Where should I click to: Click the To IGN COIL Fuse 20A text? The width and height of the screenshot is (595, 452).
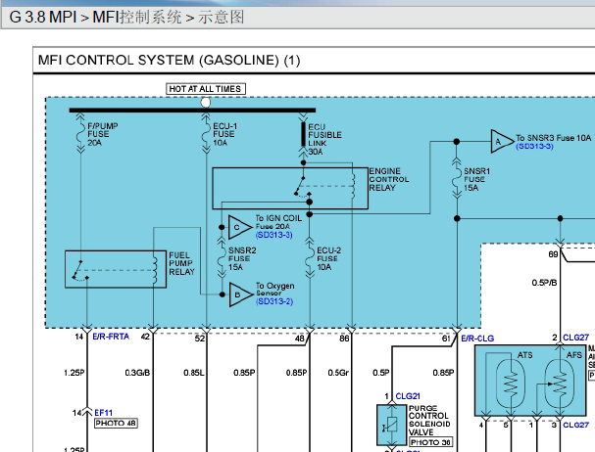click(278, 222)
